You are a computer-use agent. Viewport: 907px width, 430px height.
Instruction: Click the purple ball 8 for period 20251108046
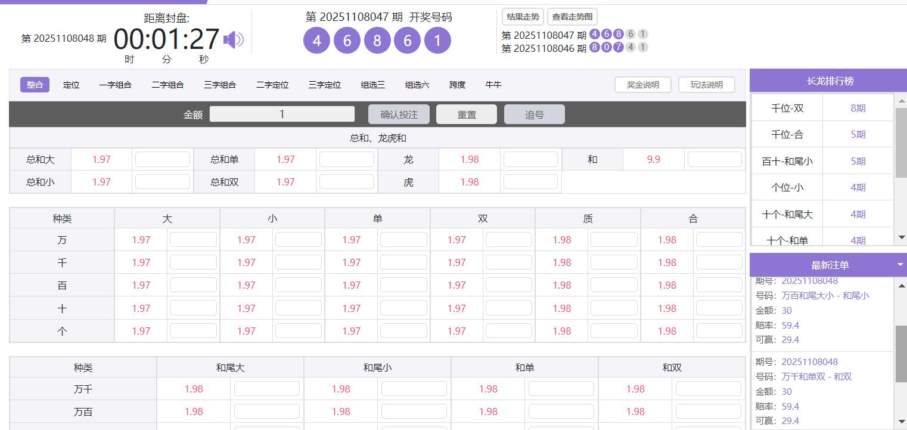point(595,48)
